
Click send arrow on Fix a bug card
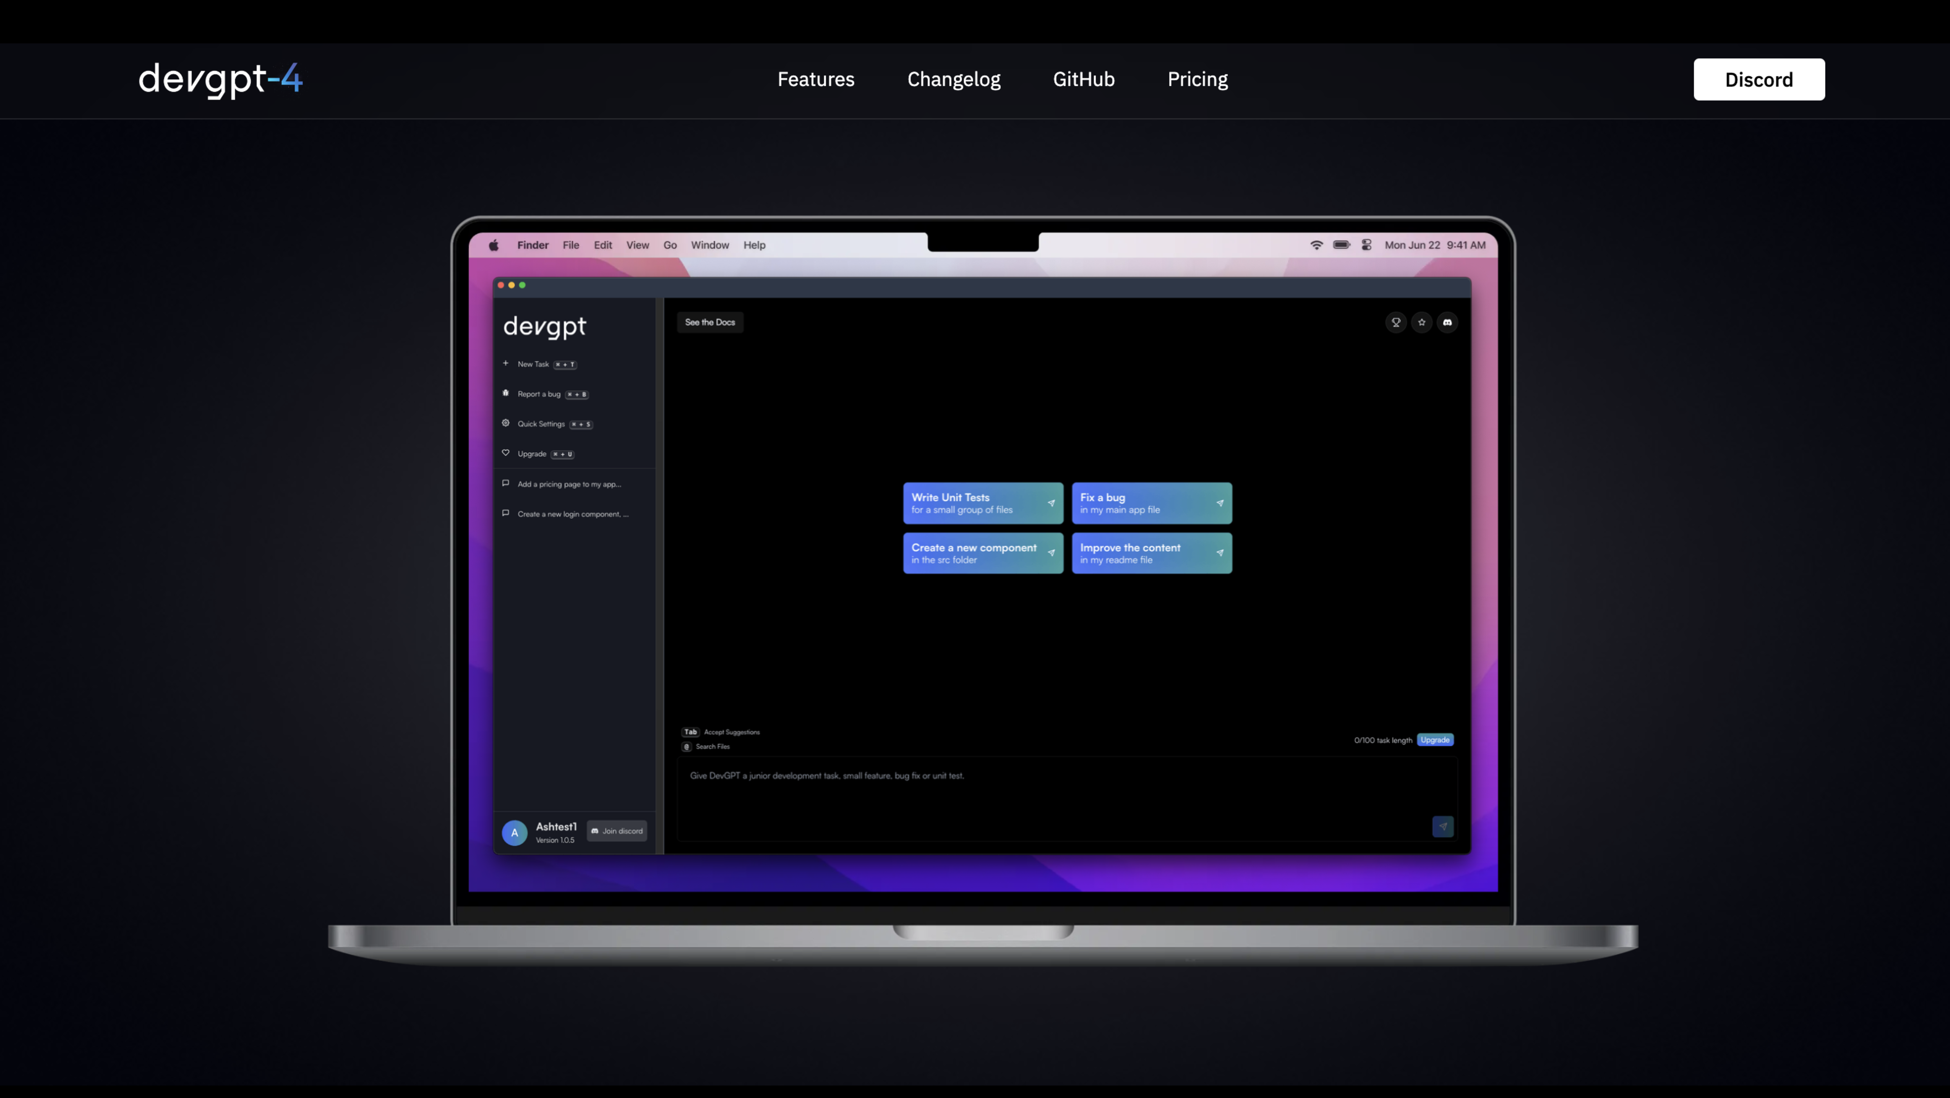tap(1220, 503)
